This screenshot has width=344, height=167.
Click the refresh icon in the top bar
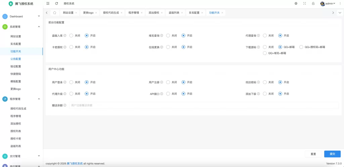pos(56,3)
